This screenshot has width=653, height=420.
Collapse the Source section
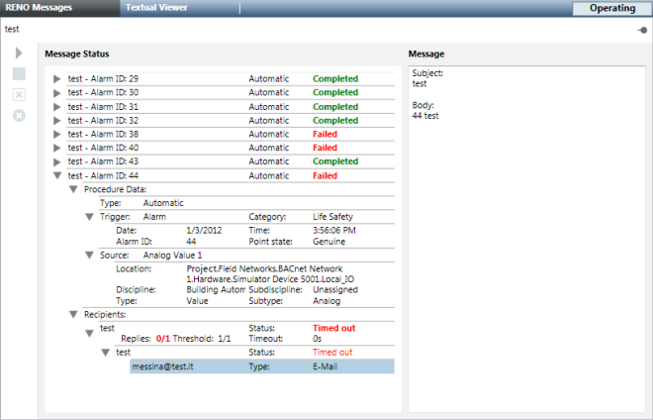point(89,255)
